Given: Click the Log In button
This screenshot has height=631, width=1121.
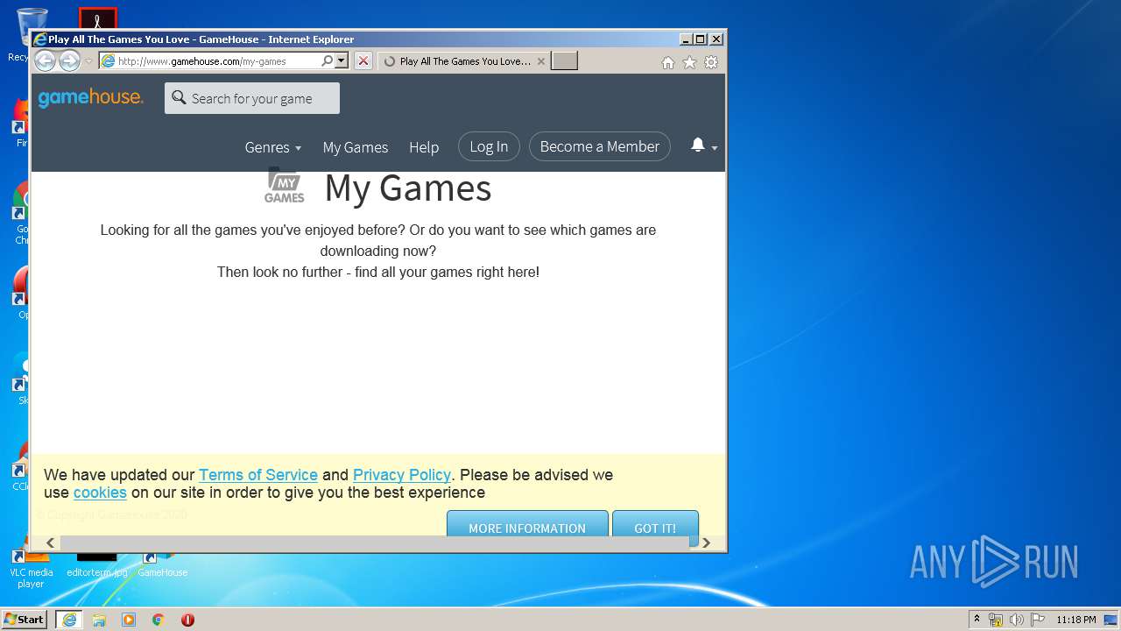Looking at the screenshot, I should 489,146.
